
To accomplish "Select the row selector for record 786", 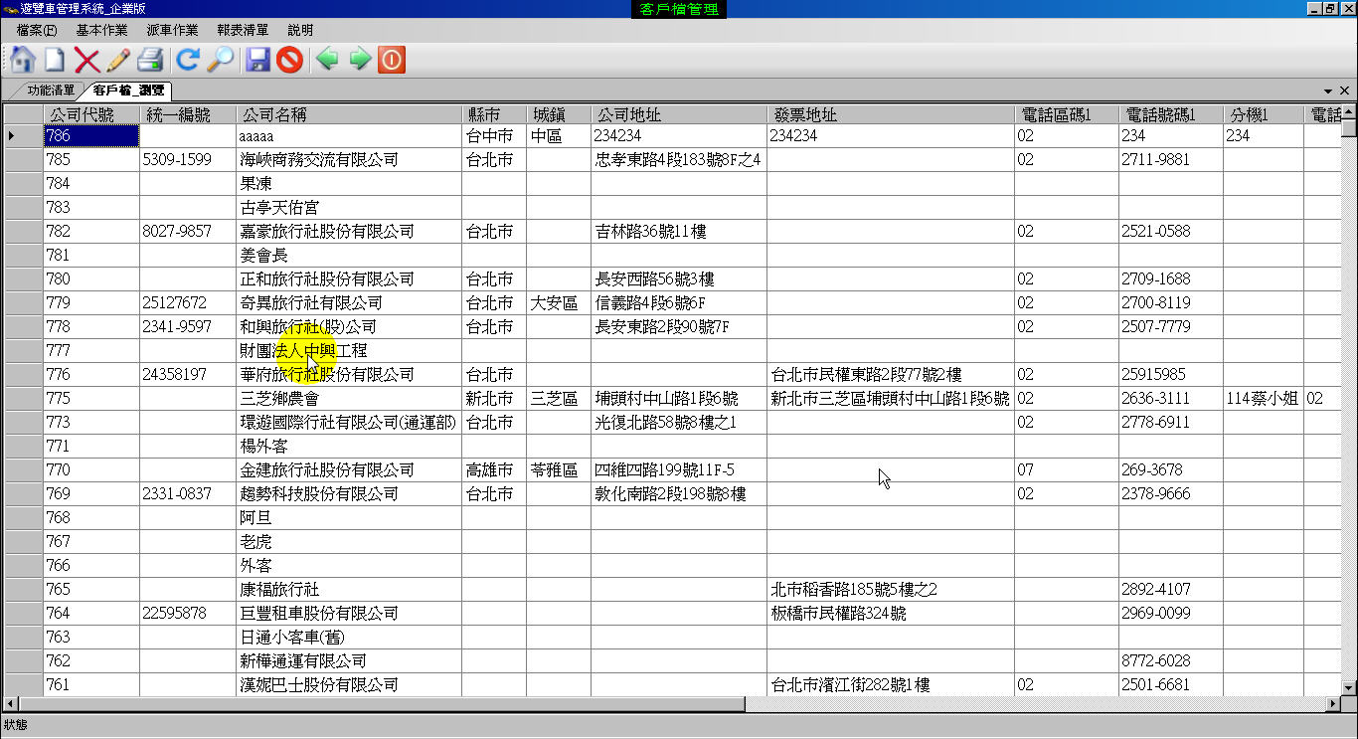I will click(23, 135).
